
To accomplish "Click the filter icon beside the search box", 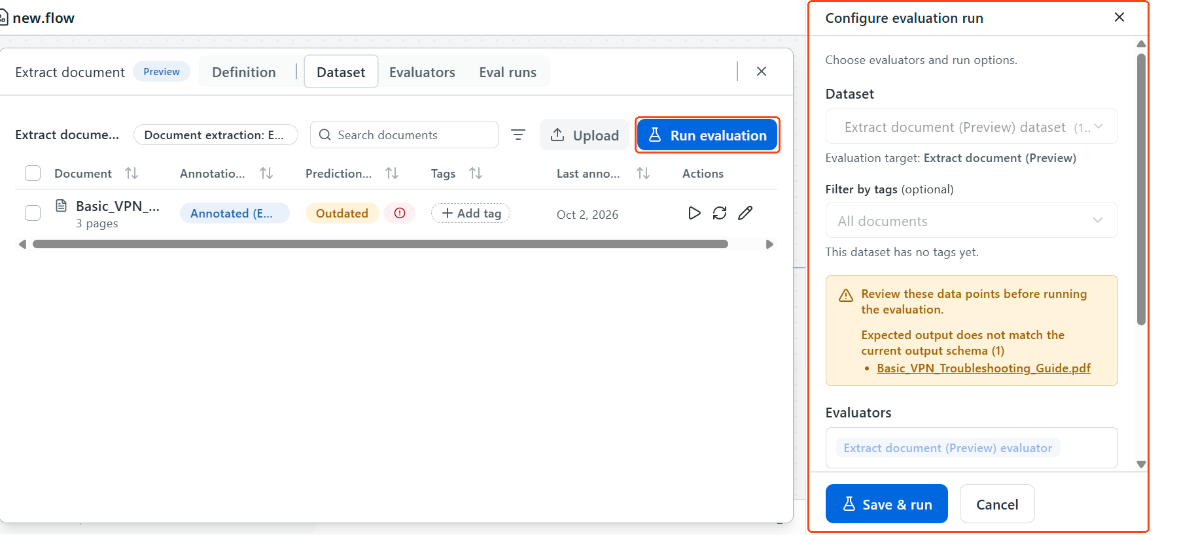I will (518, 135).
